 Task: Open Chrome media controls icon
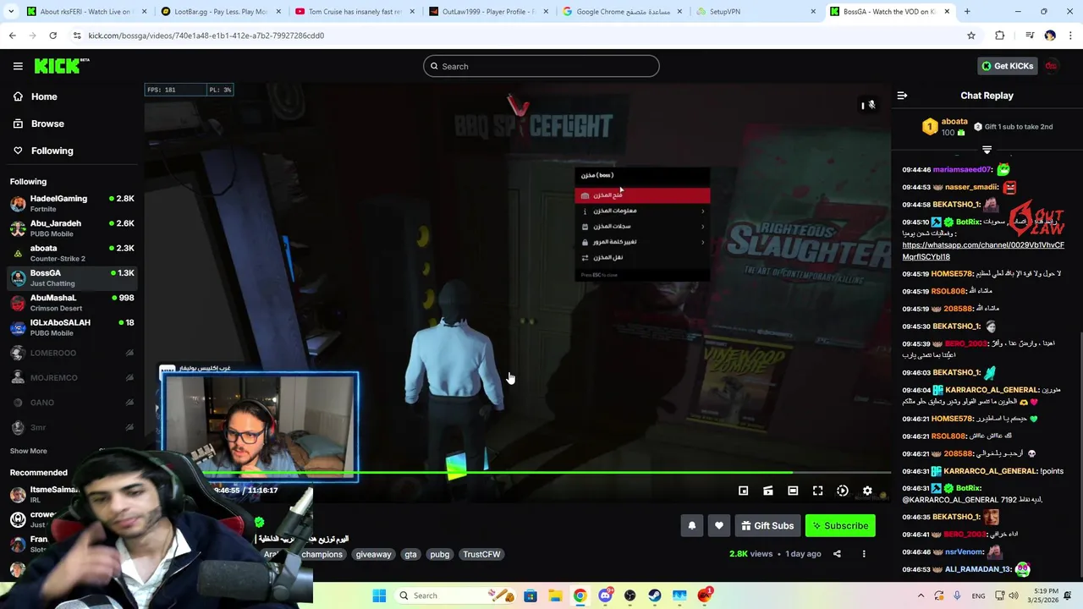[1030, 36]
